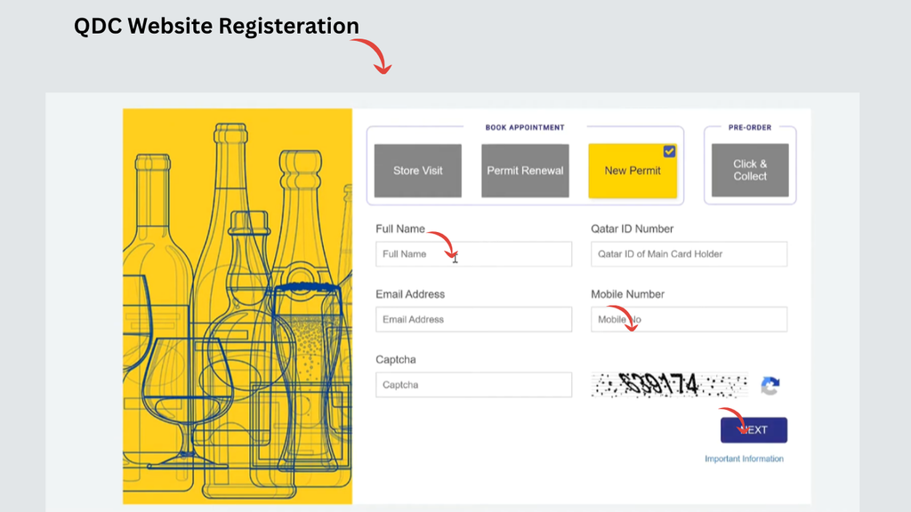
Task: Click the QDC Website Registeration title
Action: click(216, 26)
